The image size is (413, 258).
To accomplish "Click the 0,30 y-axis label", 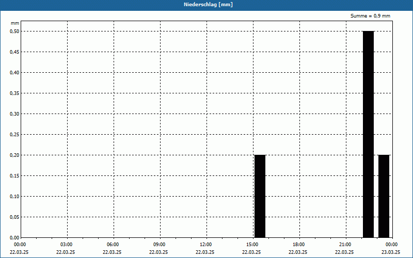I will [x=14, y=114].
